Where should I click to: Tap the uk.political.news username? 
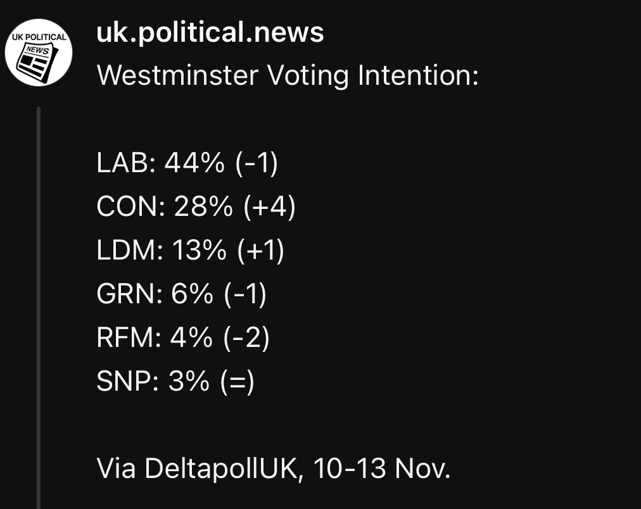pos(210,32)
